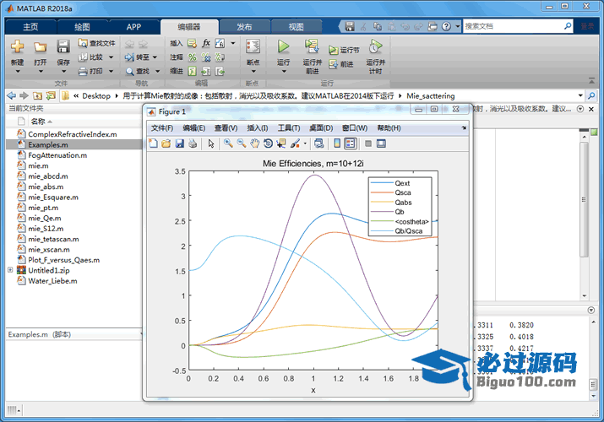Toggle the Insert Legend button in Figure 1

pyautogui.click(x=350, y=143)
